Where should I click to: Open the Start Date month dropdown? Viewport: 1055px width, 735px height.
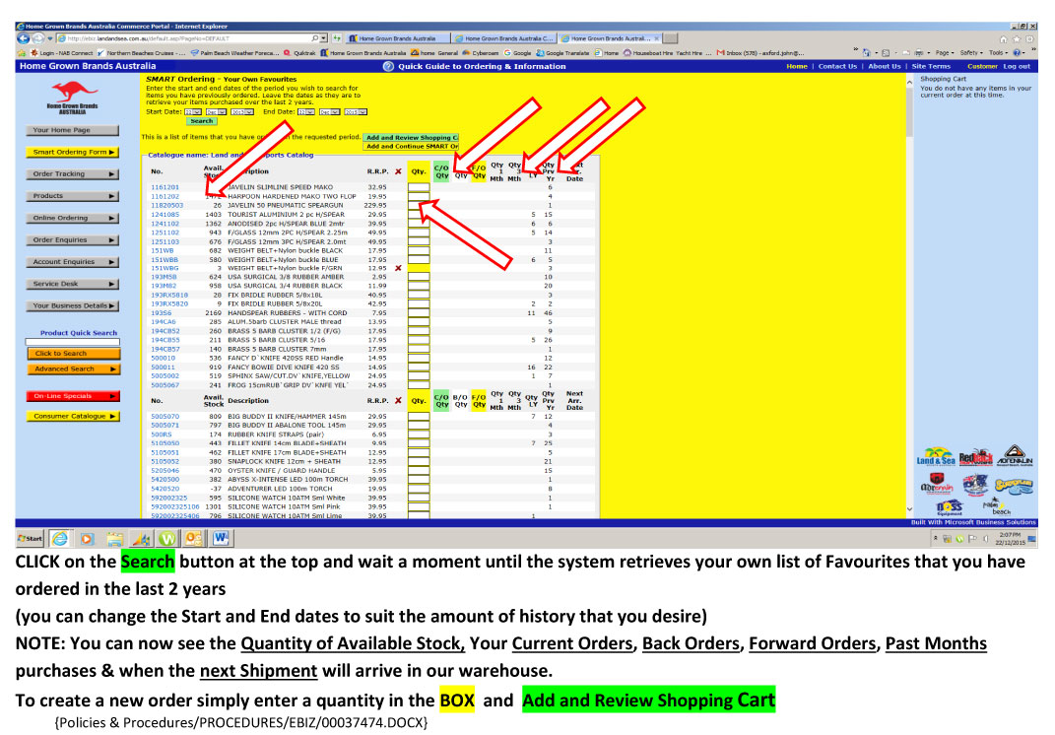[x=216, y=112]
